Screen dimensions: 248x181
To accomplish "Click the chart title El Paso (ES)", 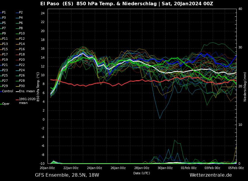I will click(x=57, y=4).
